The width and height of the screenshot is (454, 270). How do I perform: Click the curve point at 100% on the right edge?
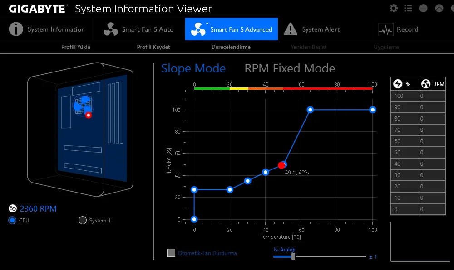tap(373, 110)
